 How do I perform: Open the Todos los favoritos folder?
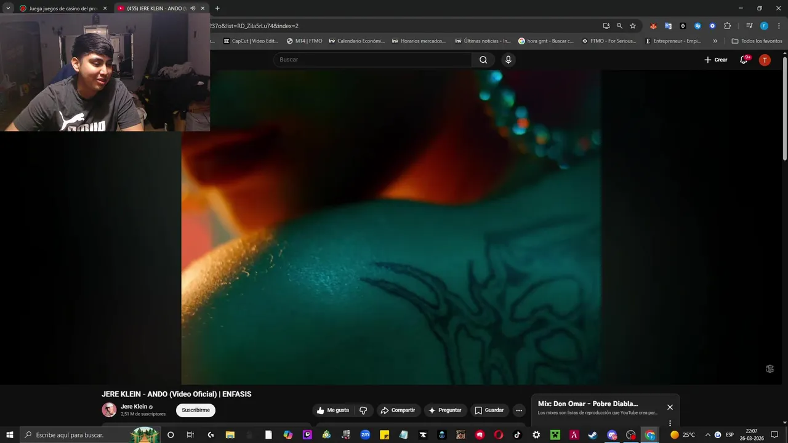pos(757,41)
